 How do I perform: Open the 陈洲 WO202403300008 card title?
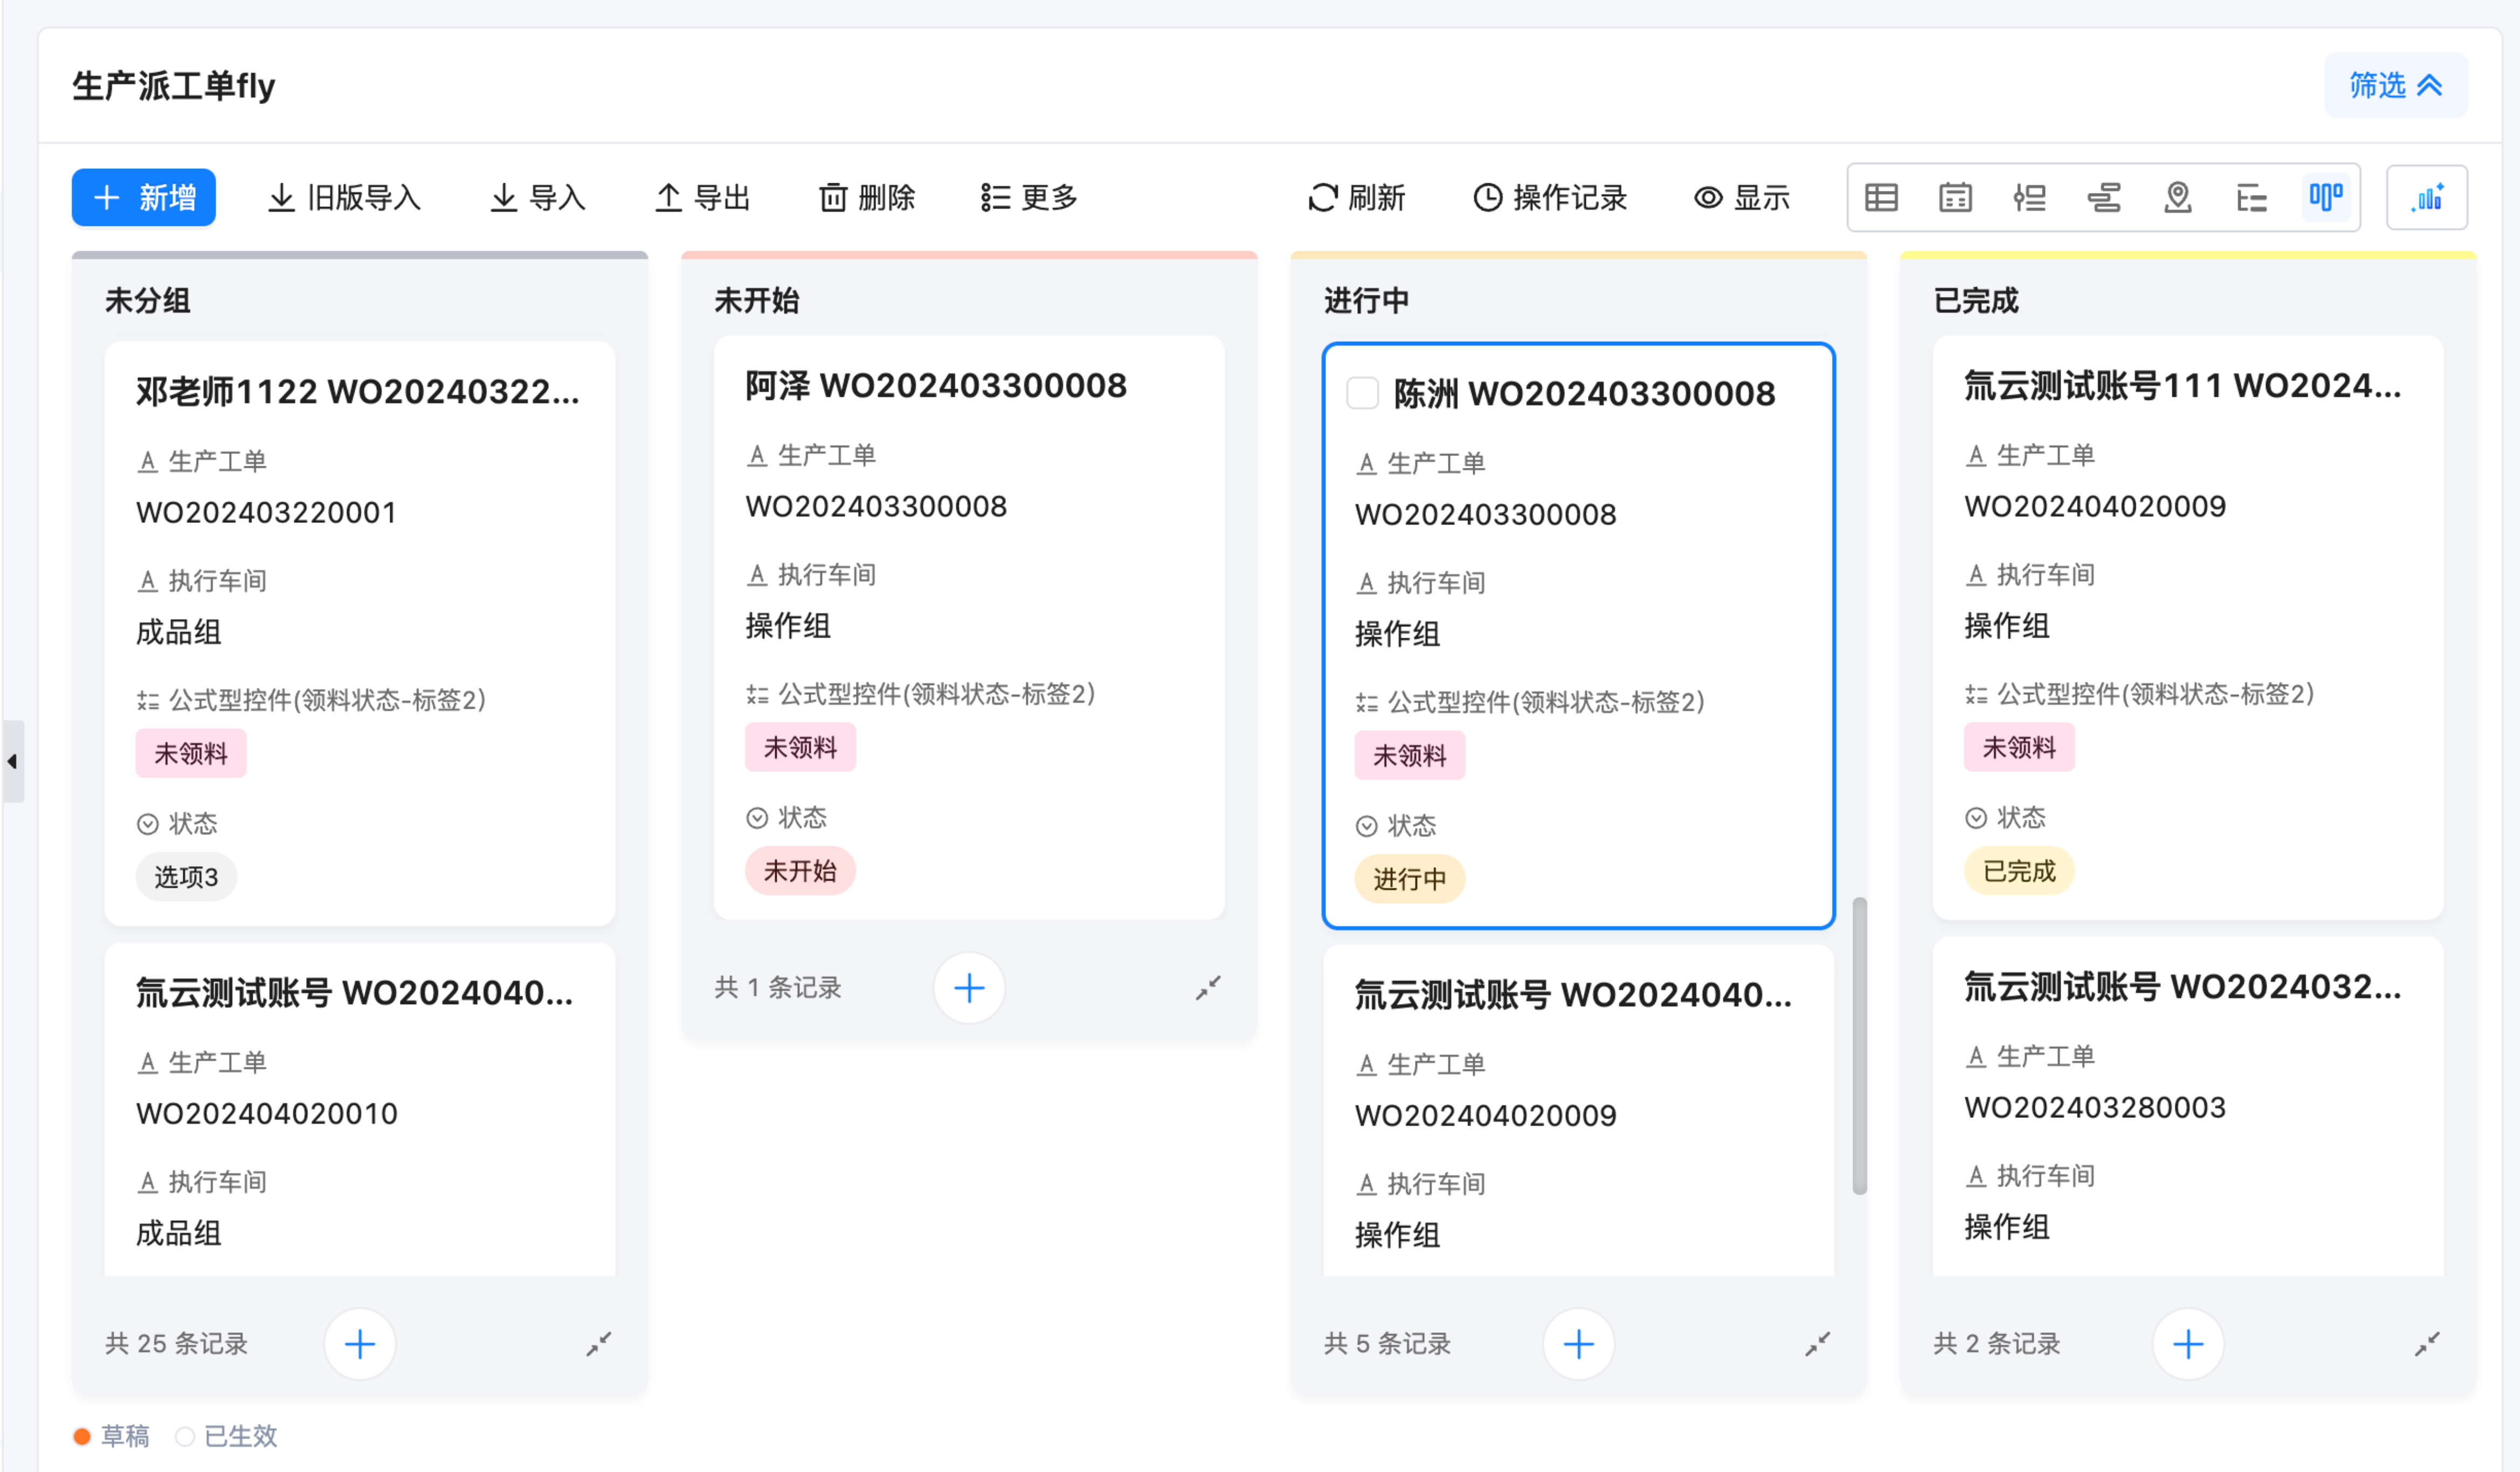click(1585, 393)
